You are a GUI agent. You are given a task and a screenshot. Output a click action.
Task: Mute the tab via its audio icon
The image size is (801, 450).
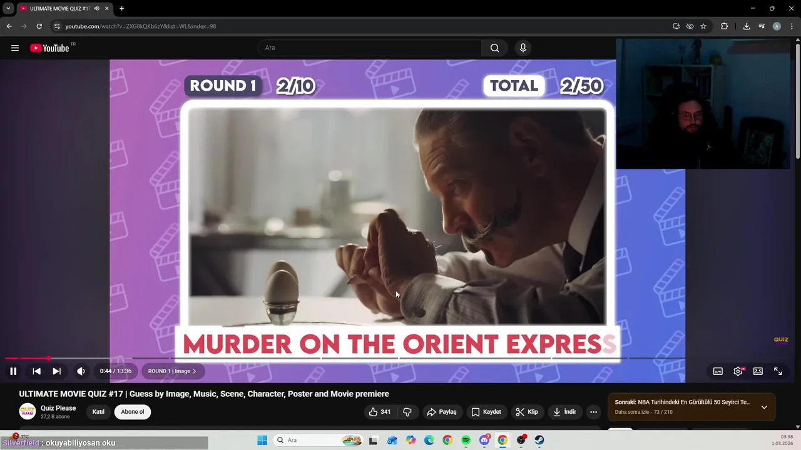tap(97, 8)
